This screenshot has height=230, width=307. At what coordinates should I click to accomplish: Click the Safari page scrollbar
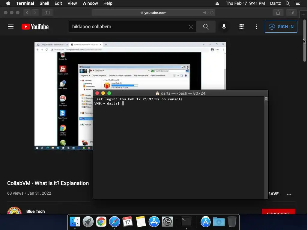point(305,41)
